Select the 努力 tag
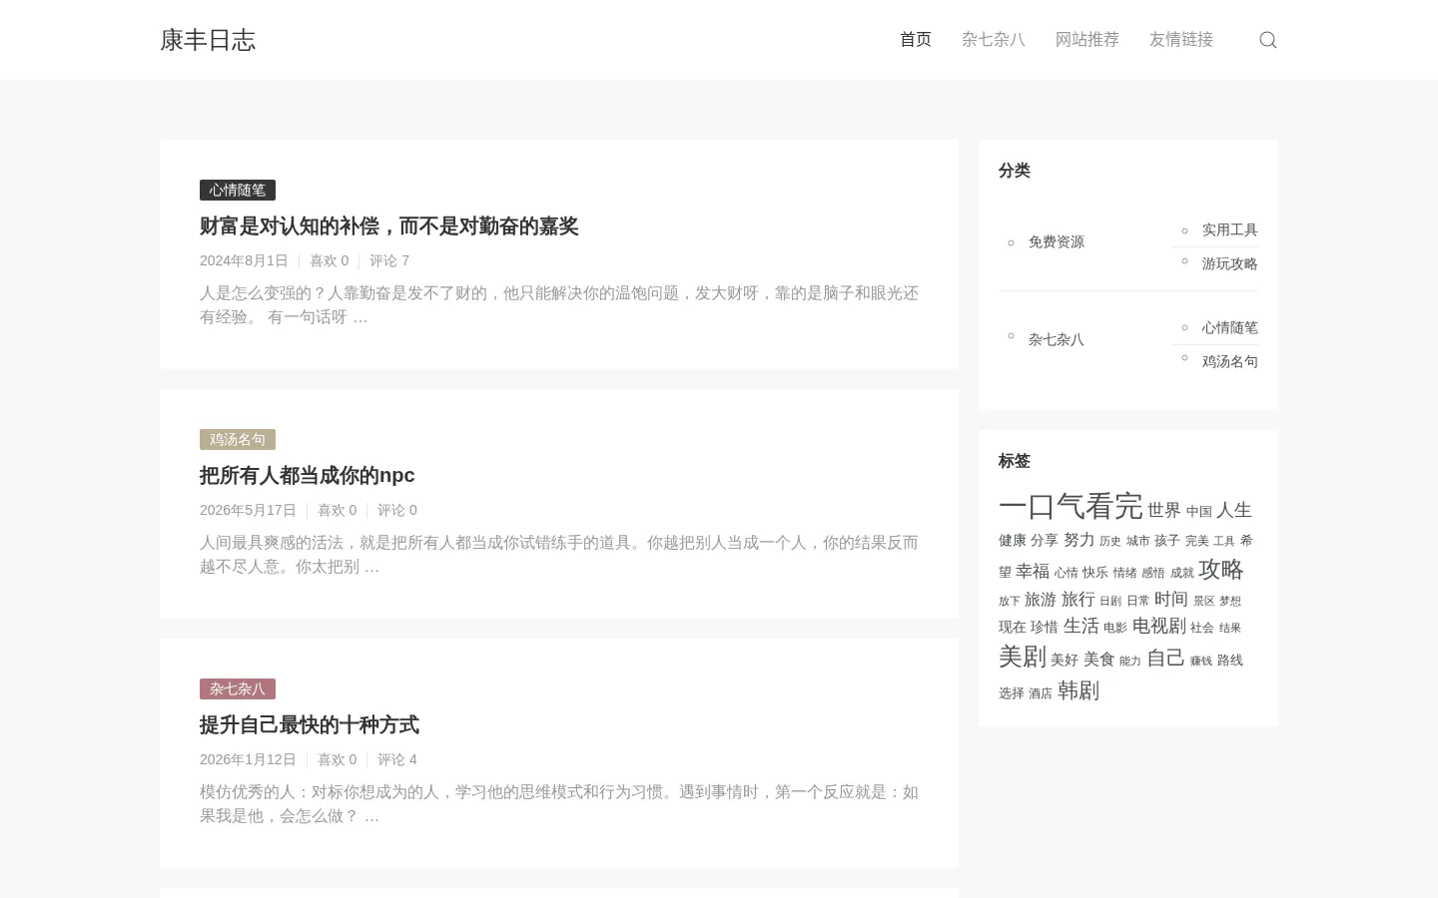1438x898 pixels. [1079, 540]
